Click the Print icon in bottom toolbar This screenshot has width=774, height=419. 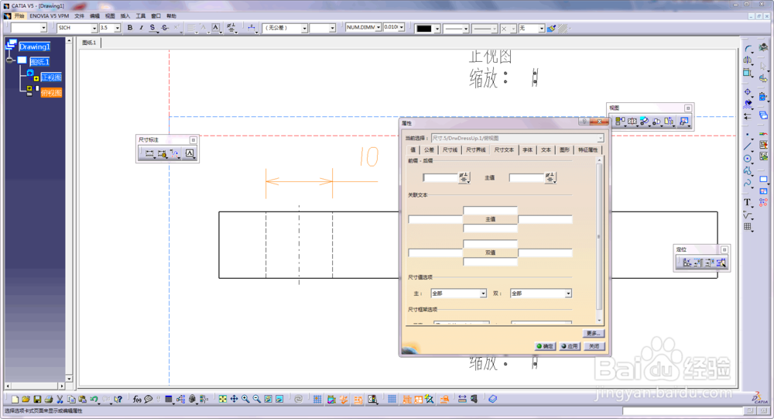[x=48, y=399]
